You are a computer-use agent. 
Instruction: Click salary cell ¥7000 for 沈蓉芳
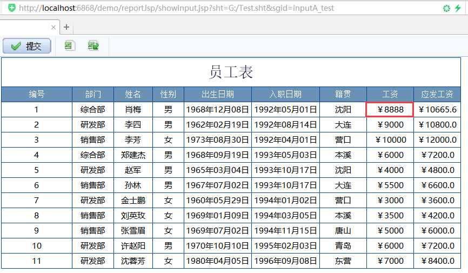390,261
